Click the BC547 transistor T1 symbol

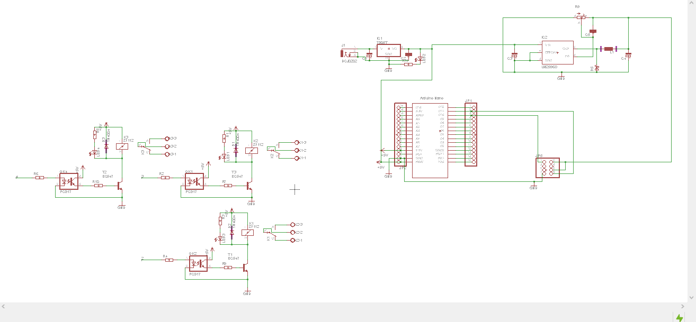[x=245, y=267]
